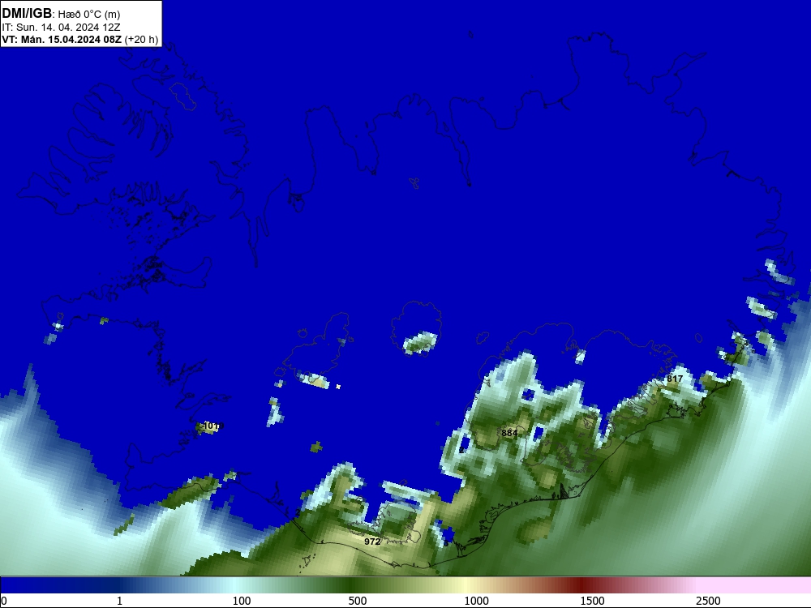
Task: Click the pale yellow section of color scale
Action: click(x=466, y=584)
